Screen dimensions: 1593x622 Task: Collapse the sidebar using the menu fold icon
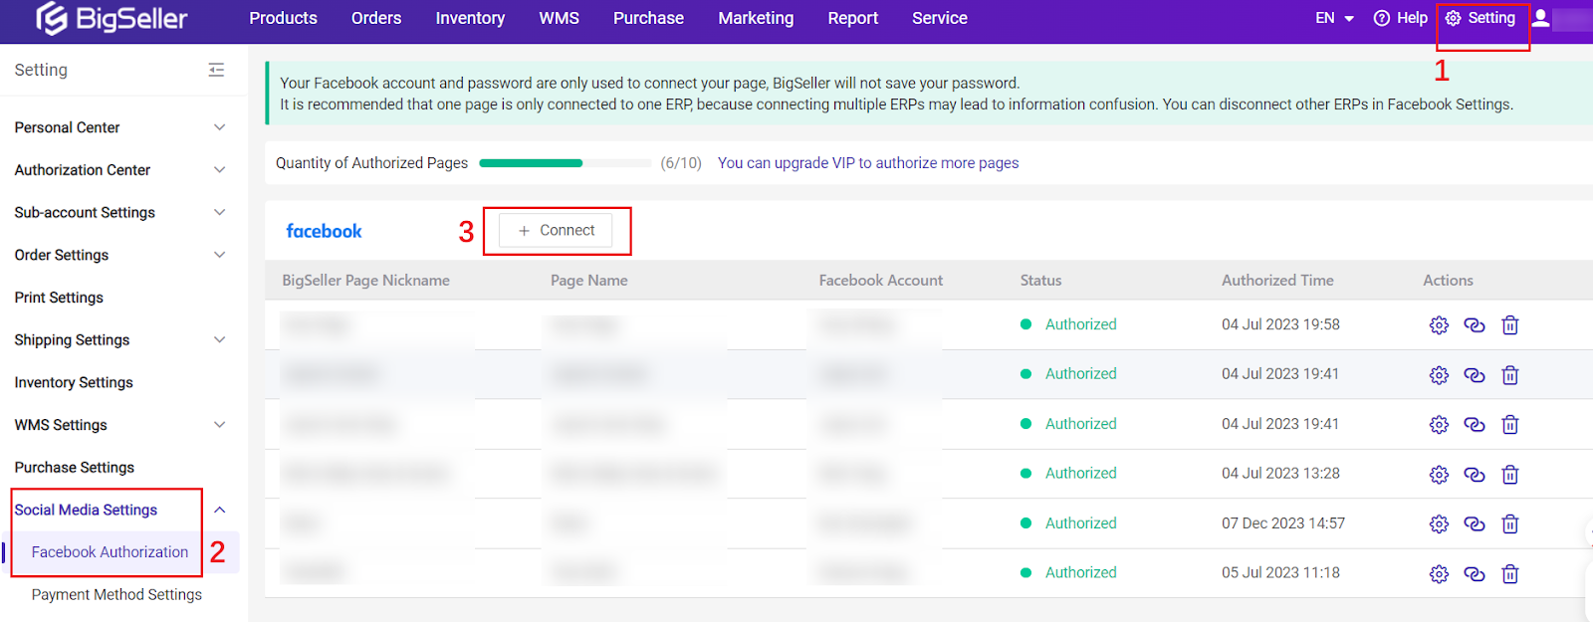(216, 70)
